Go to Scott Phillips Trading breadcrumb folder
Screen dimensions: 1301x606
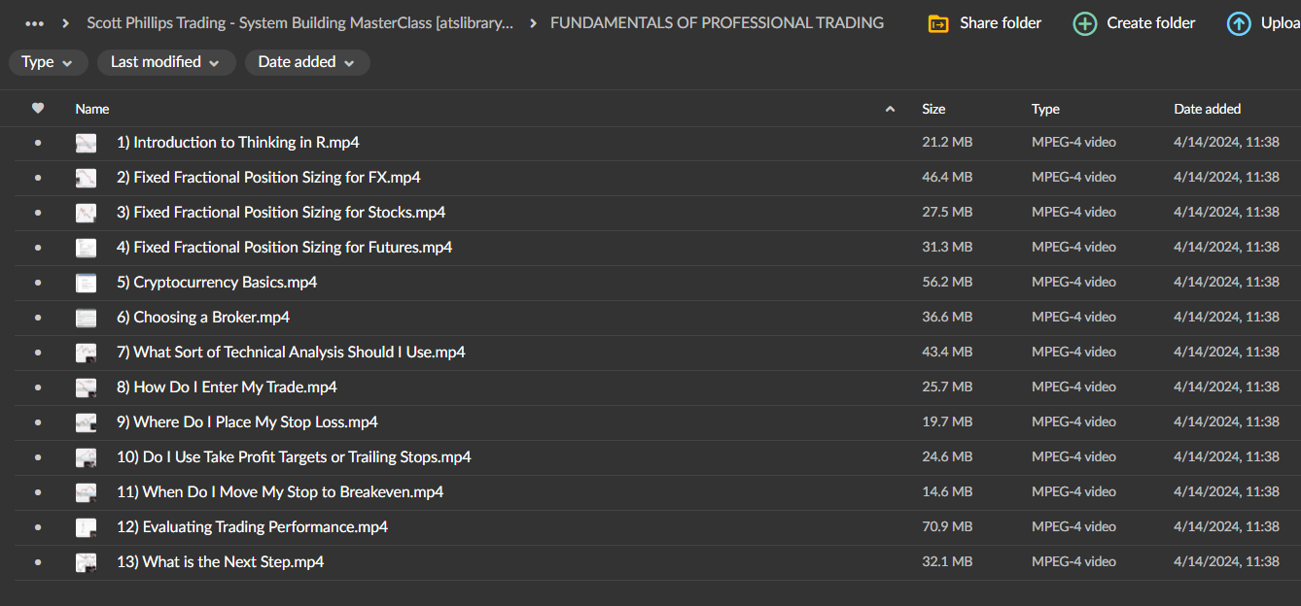pyautogui.click(x=299, y=23)
